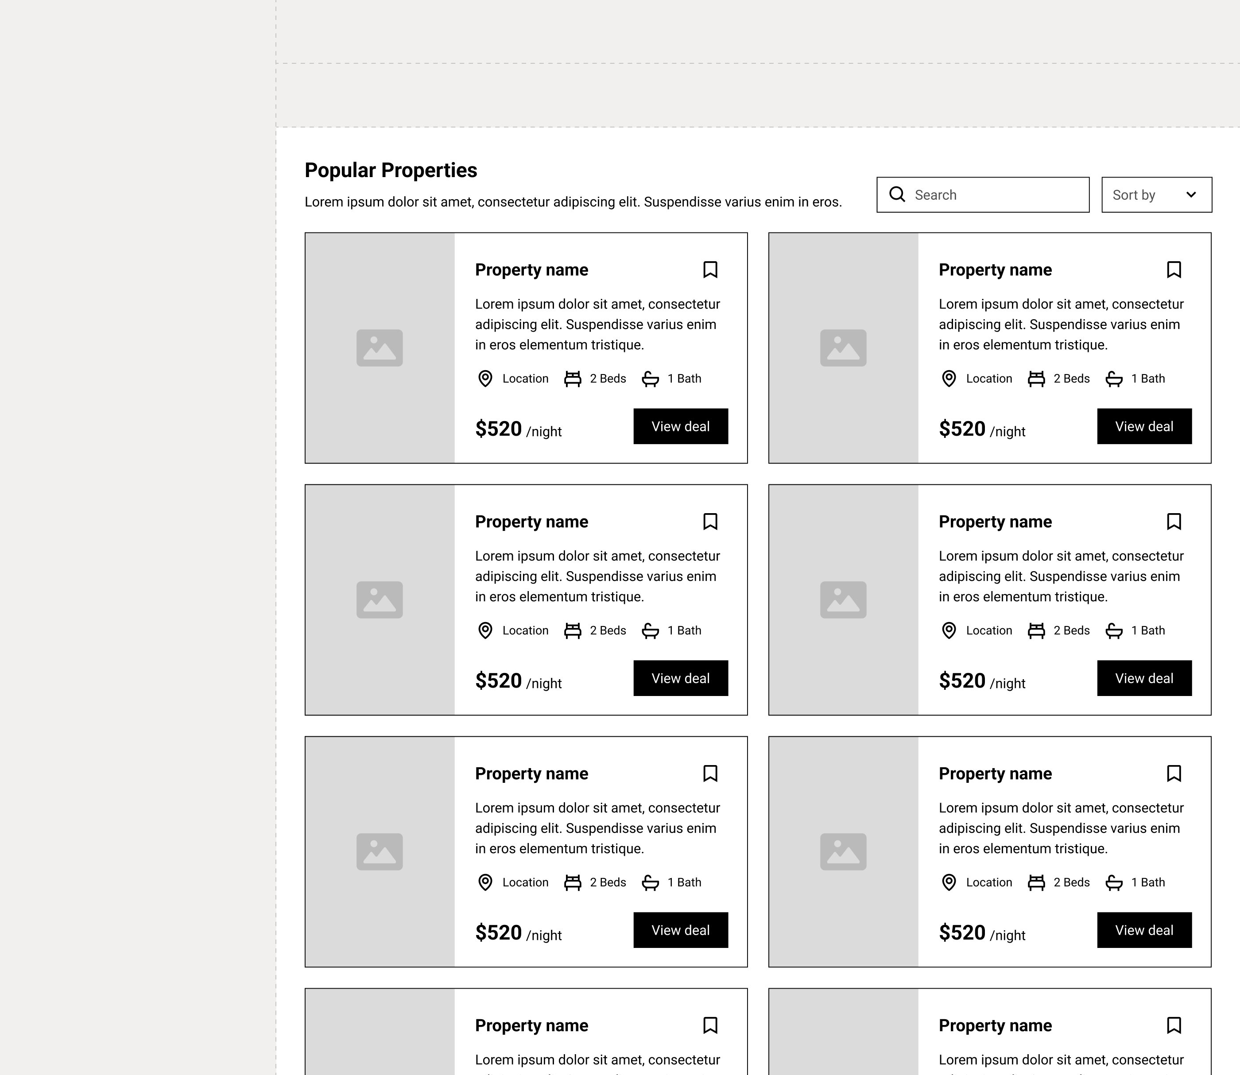
Task: Click the bathtub icon in third-row right card
Action: [x=1114, y=882]
